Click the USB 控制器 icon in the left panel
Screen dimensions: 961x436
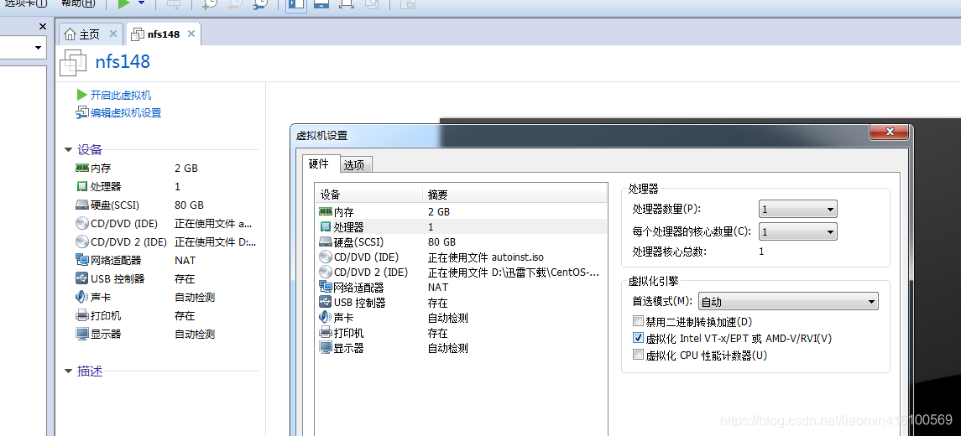pos(82,278)
